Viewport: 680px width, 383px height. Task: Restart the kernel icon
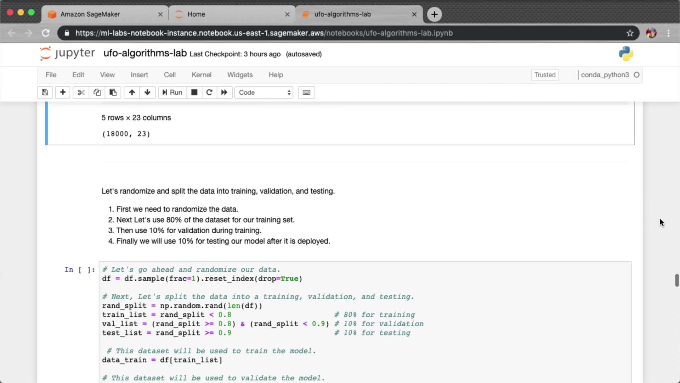click(209, 92)
